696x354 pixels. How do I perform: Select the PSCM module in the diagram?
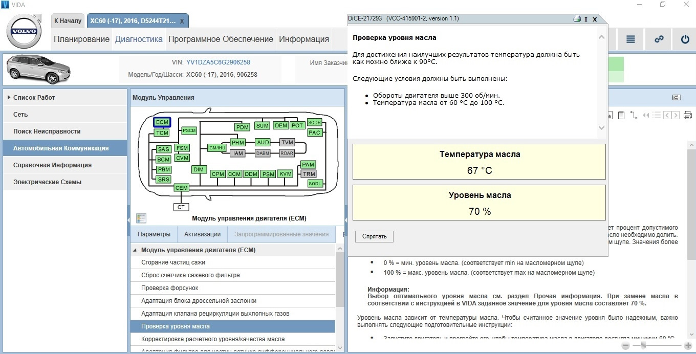(189, 130)
